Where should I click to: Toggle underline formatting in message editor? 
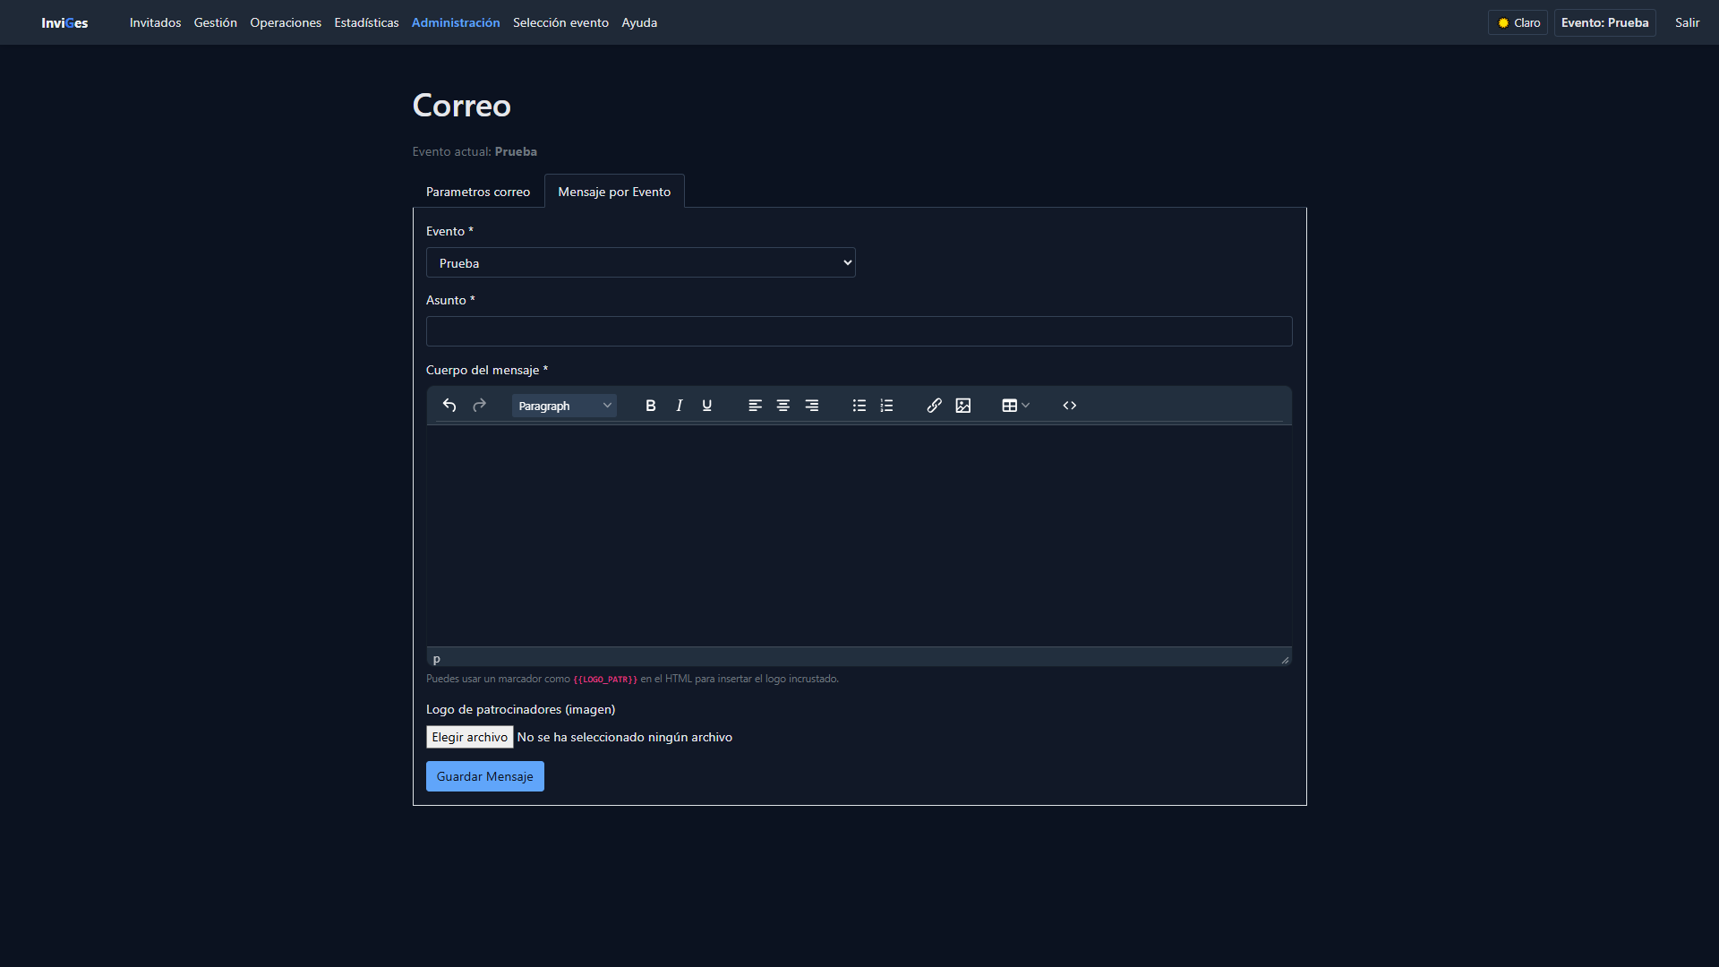tap(706, 406)
